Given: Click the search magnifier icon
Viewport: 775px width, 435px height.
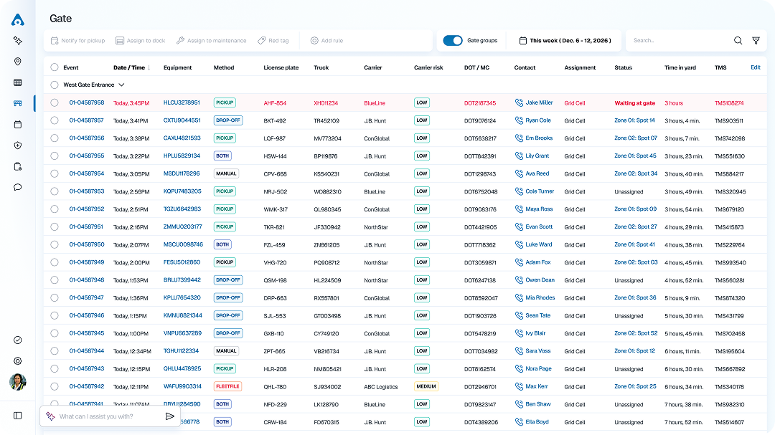Looking at the screenshot, I should tap(738, 41).
